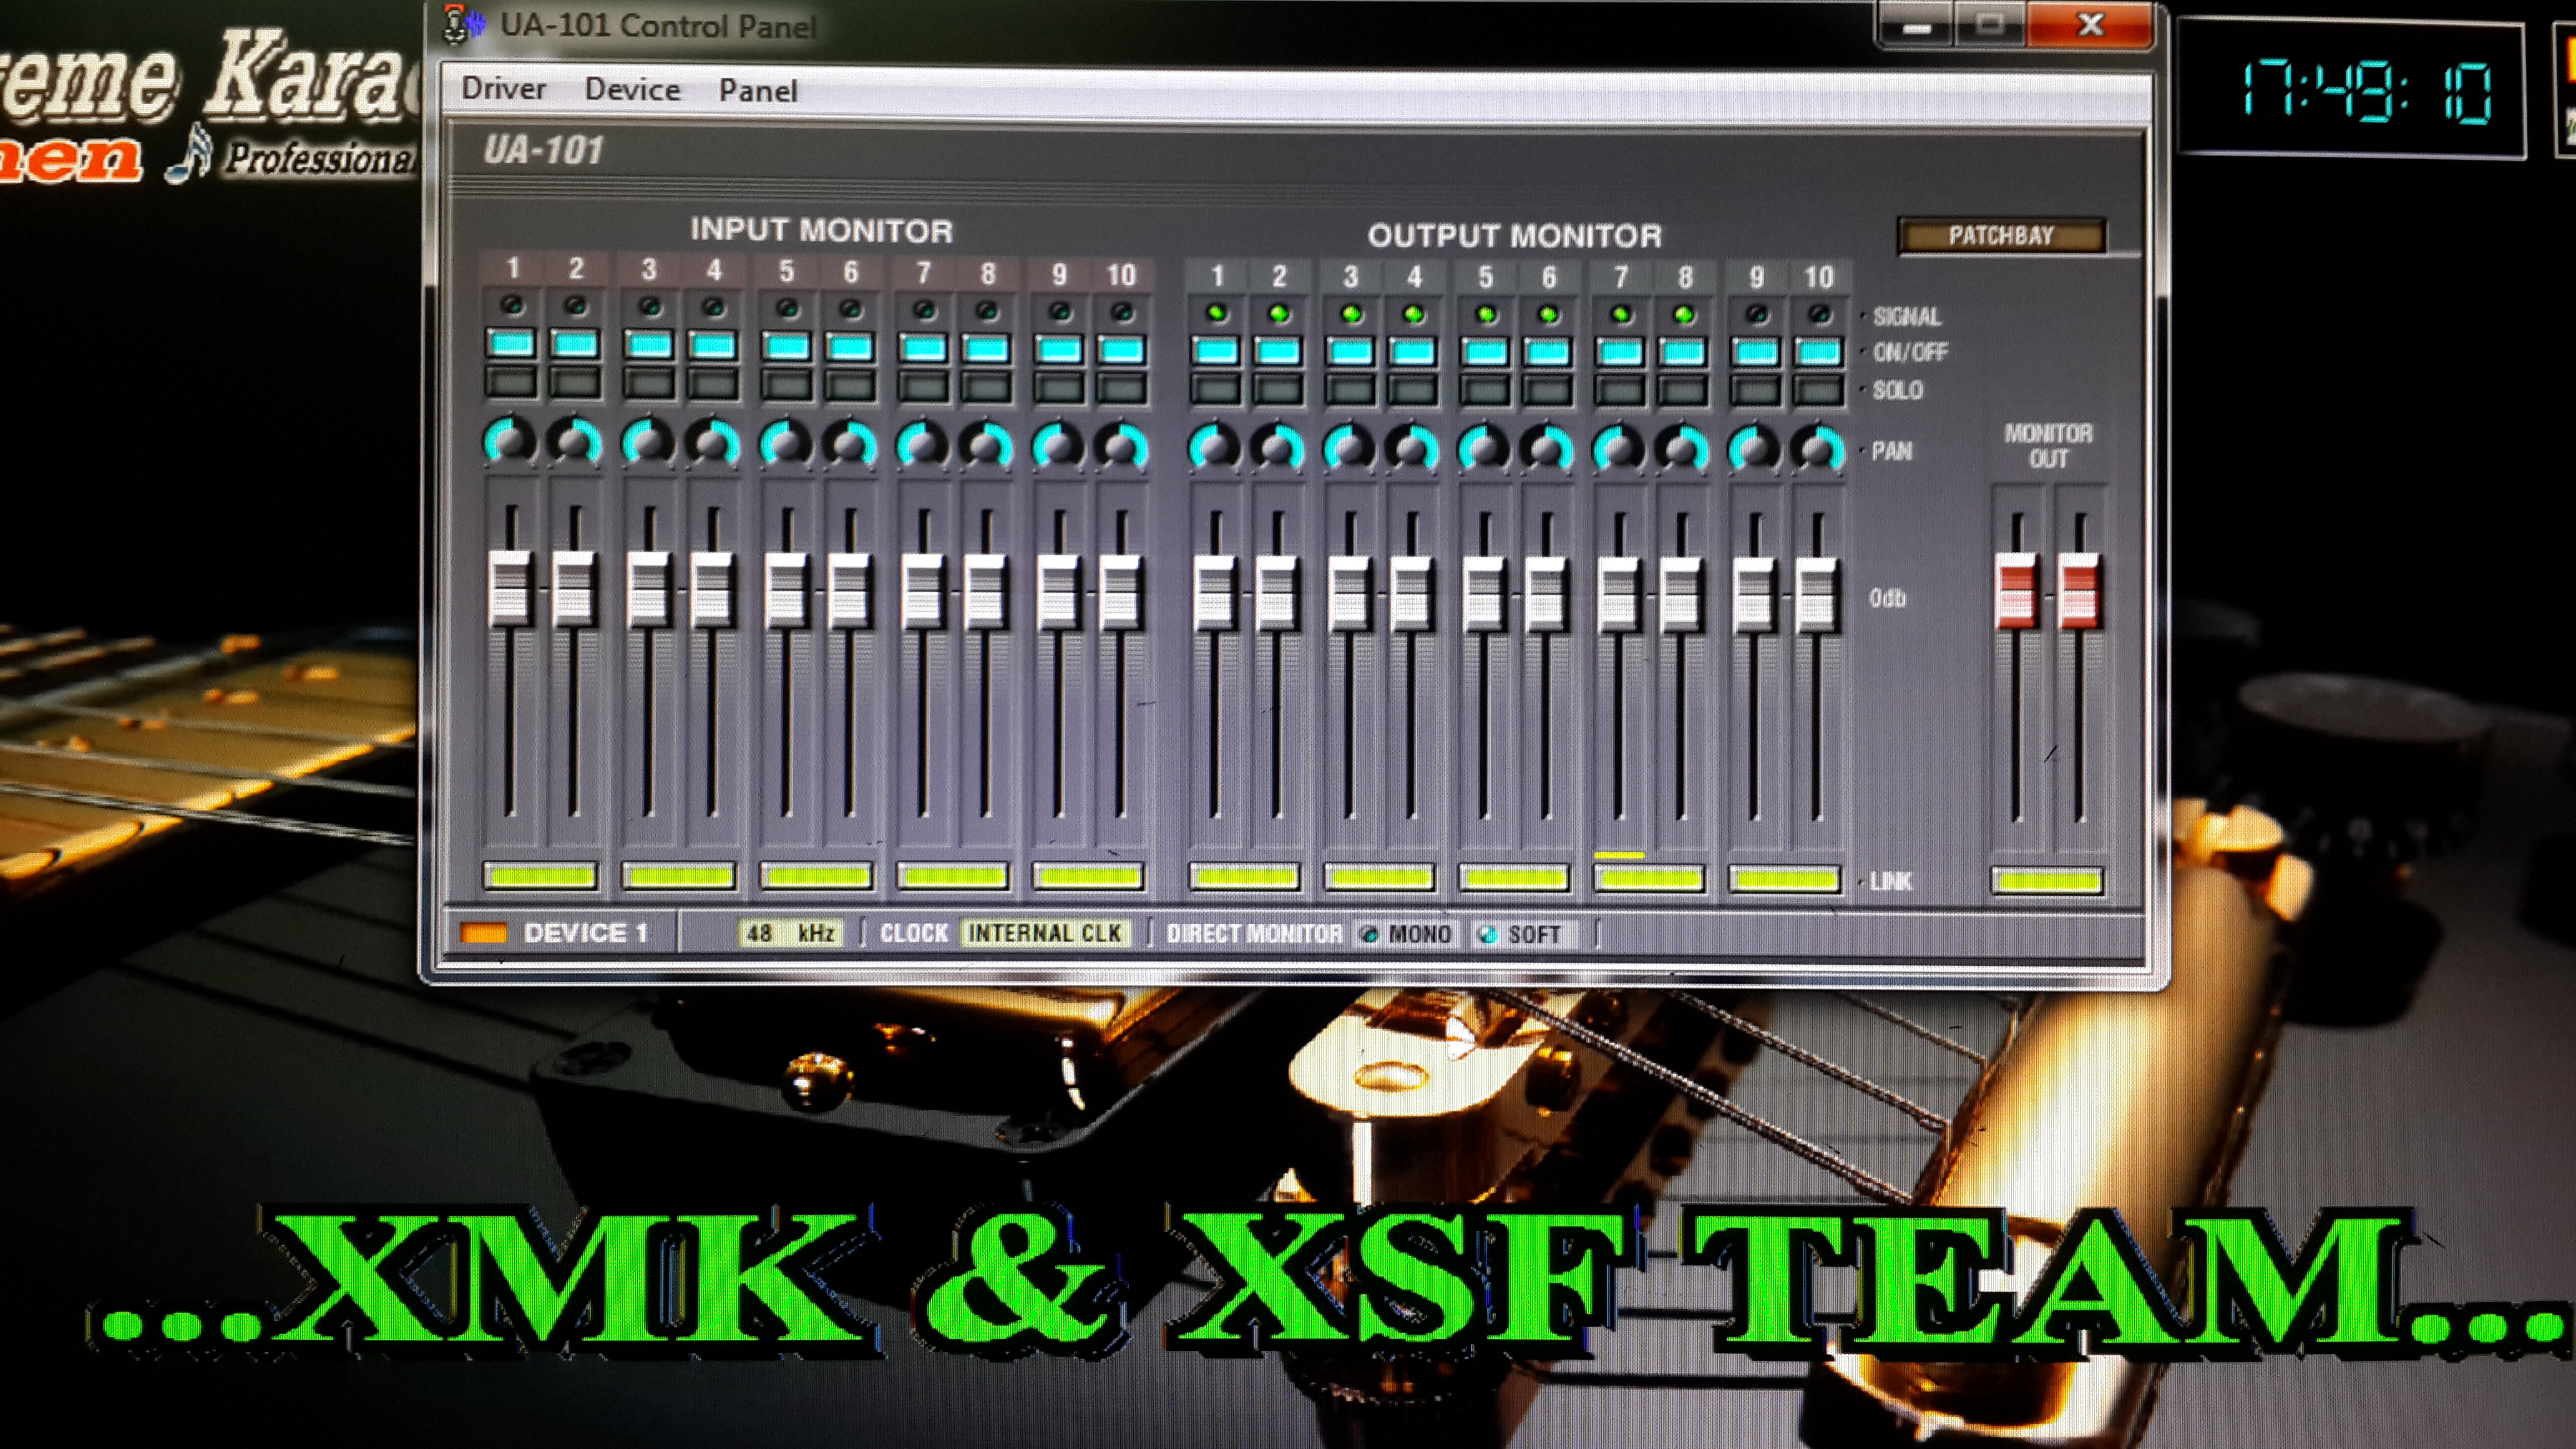
Task: Click the PAN knob of Output channel 1
Action: point(1215,448)
